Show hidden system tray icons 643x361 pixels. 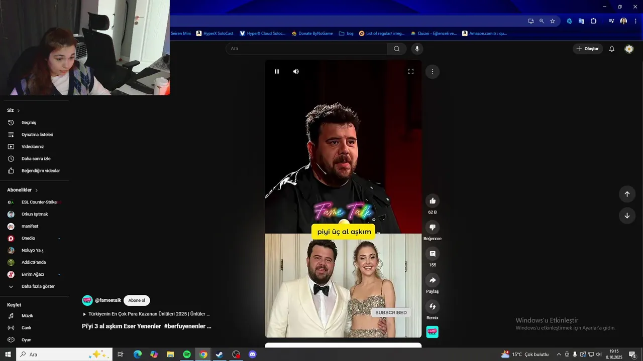tap(559, 354)
